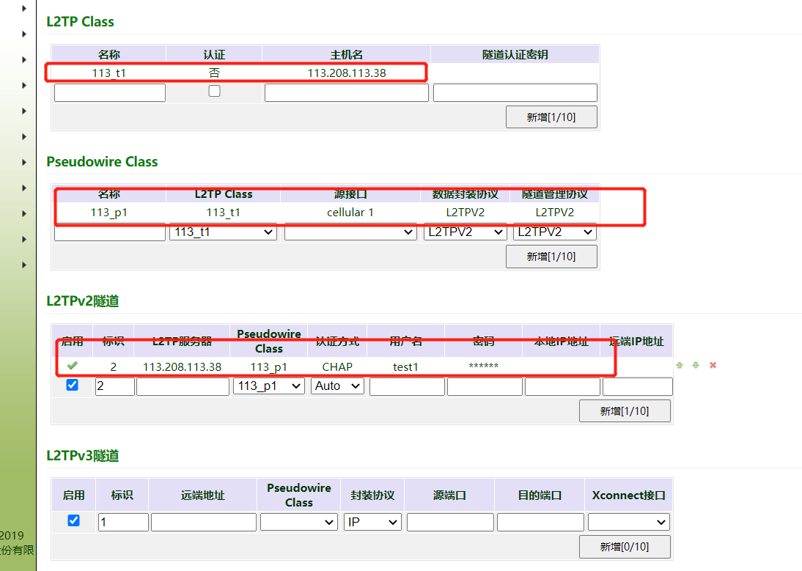The width and height of the screenshot is (802, 571).
Task: Uncheck 启用 checkbox in L2TPv3隧道 form
Action: pyautogui.click(x=73, y=520)
